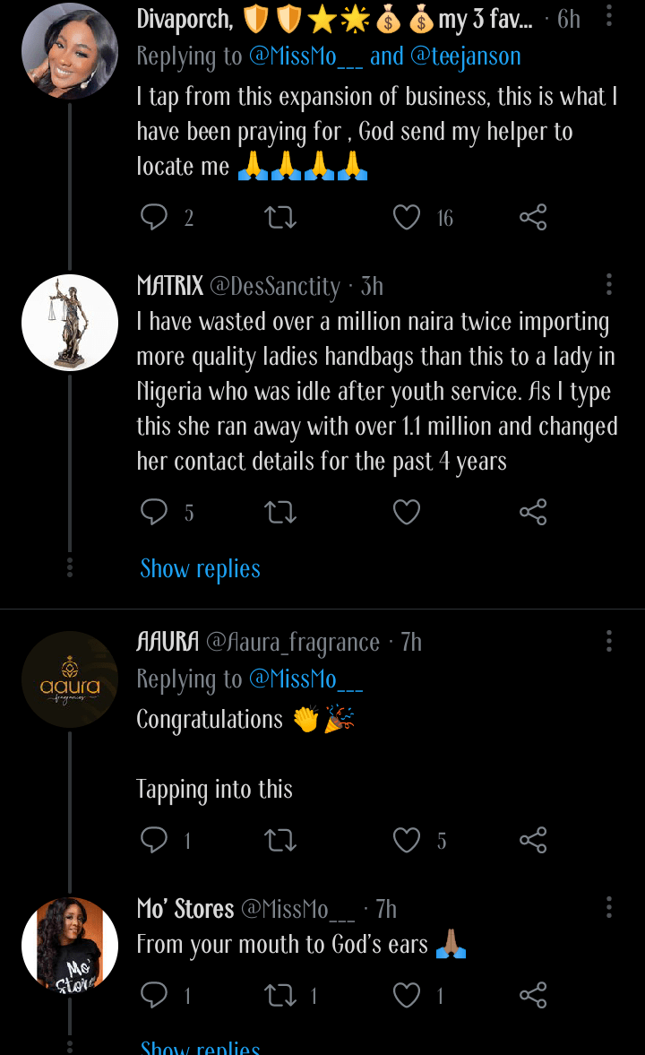Like the MATRIX tweet about handbags
Image resolution: width=645 pixels, height=1055 pixels.
coord(407,512)
